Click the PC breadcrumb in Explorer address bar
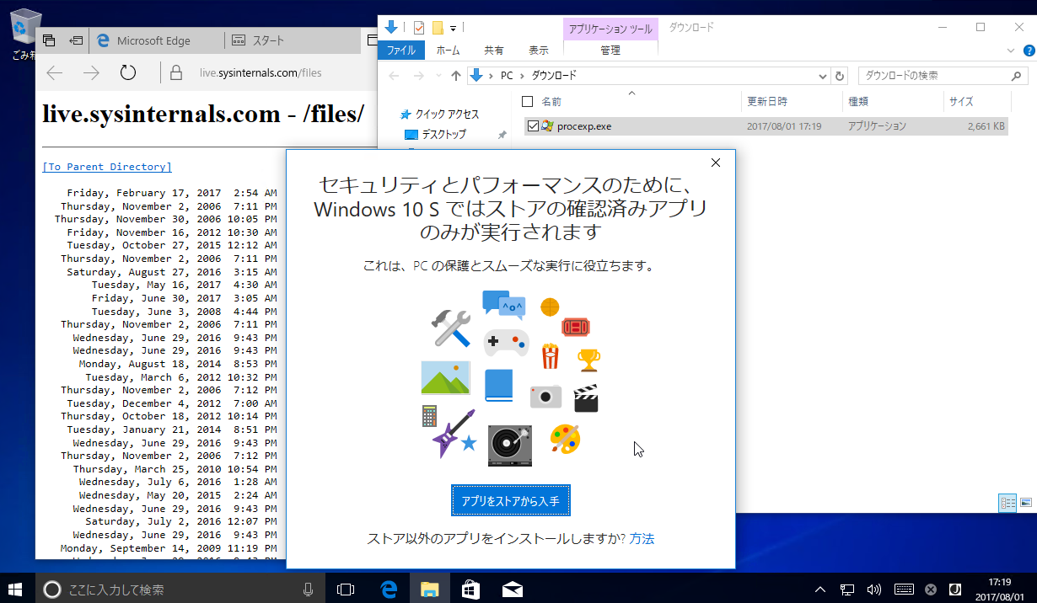 506,76
